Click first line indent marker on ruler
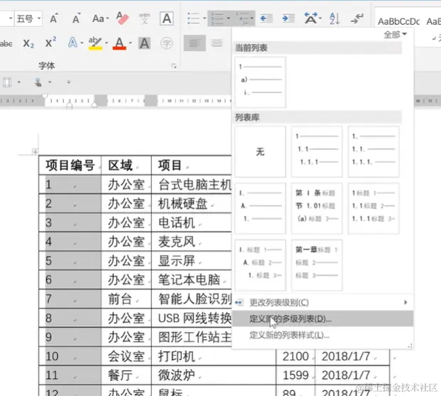441x396 pixels. coord(45,97)
